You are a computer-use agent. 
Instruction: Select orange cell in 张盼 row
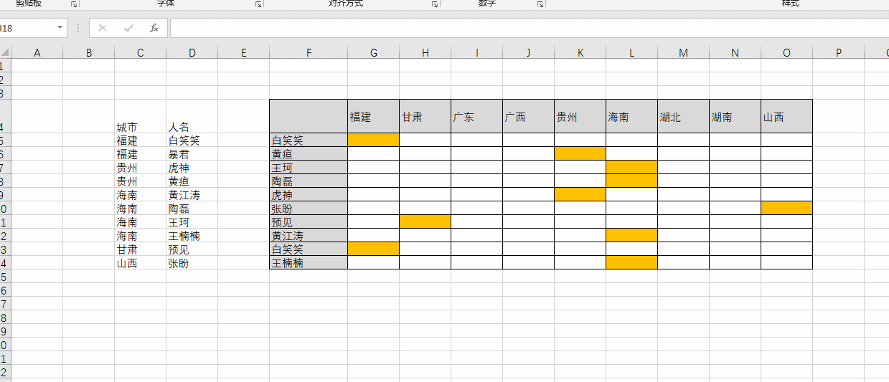786,209
